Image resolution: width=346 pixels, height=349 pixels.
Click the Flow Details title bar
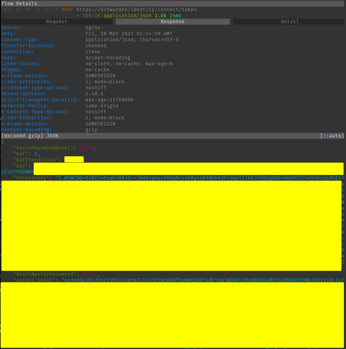point(19,4)
